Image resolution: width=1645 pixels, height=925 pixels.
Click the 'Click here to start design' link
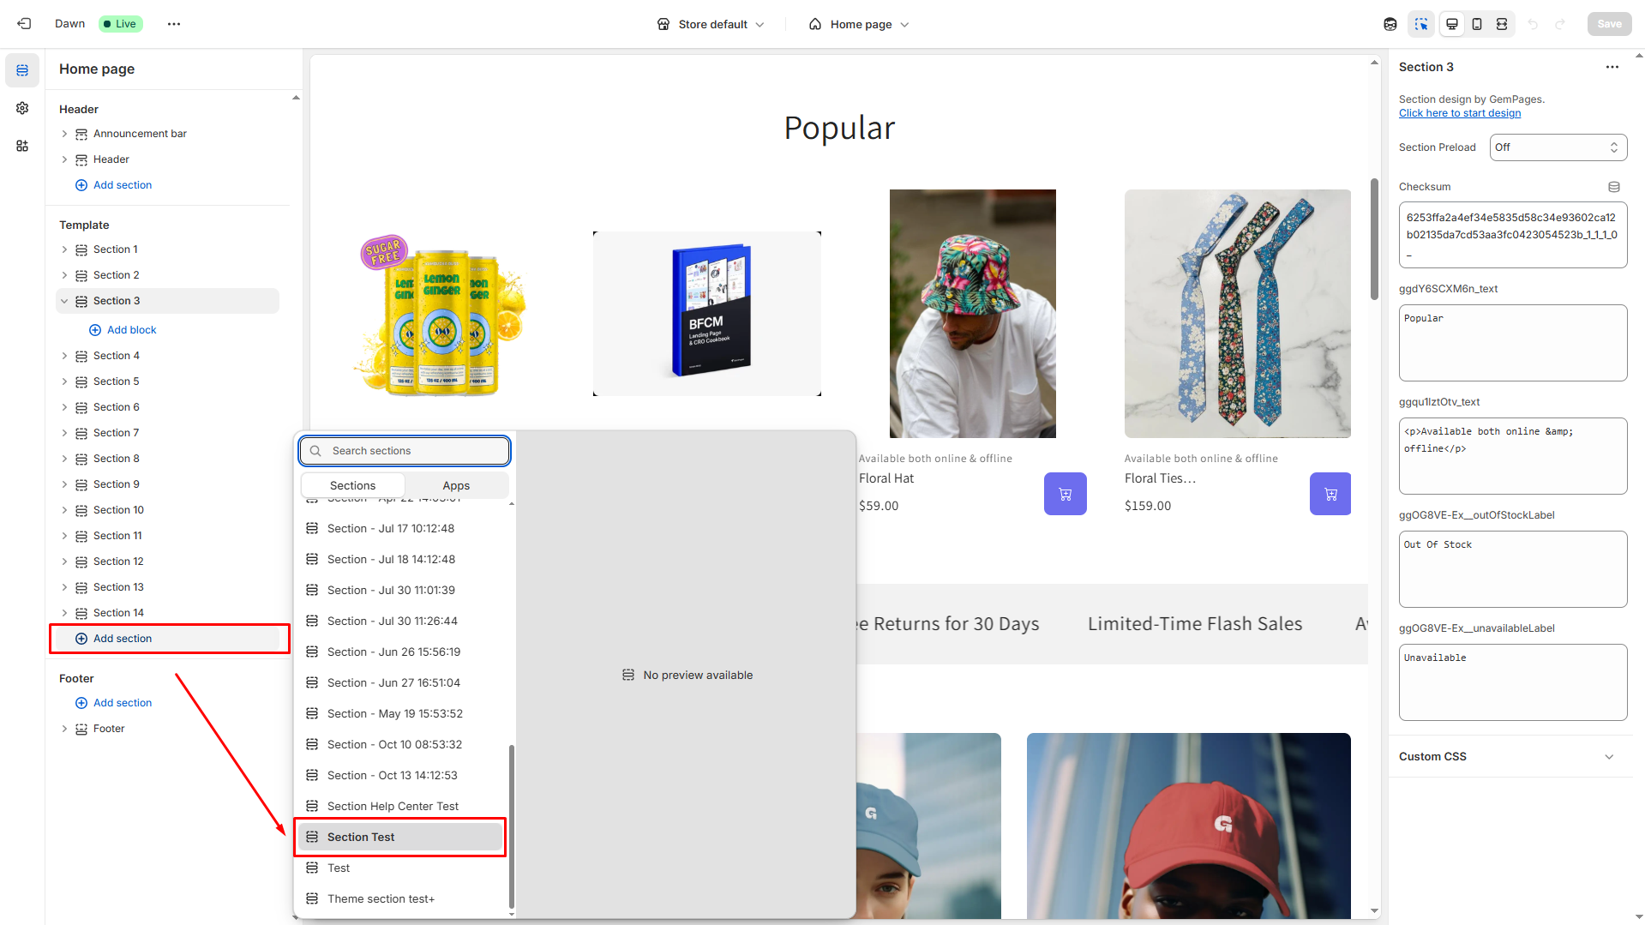click(1459, 113)
